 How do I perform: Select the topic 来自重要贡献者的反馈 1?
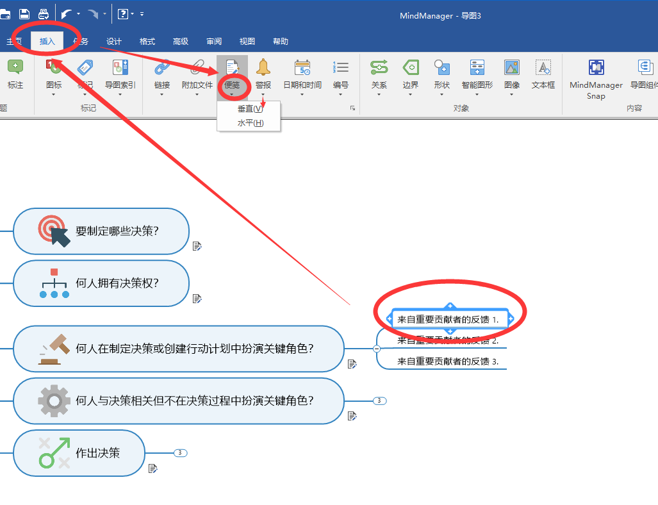coord(448,318)
